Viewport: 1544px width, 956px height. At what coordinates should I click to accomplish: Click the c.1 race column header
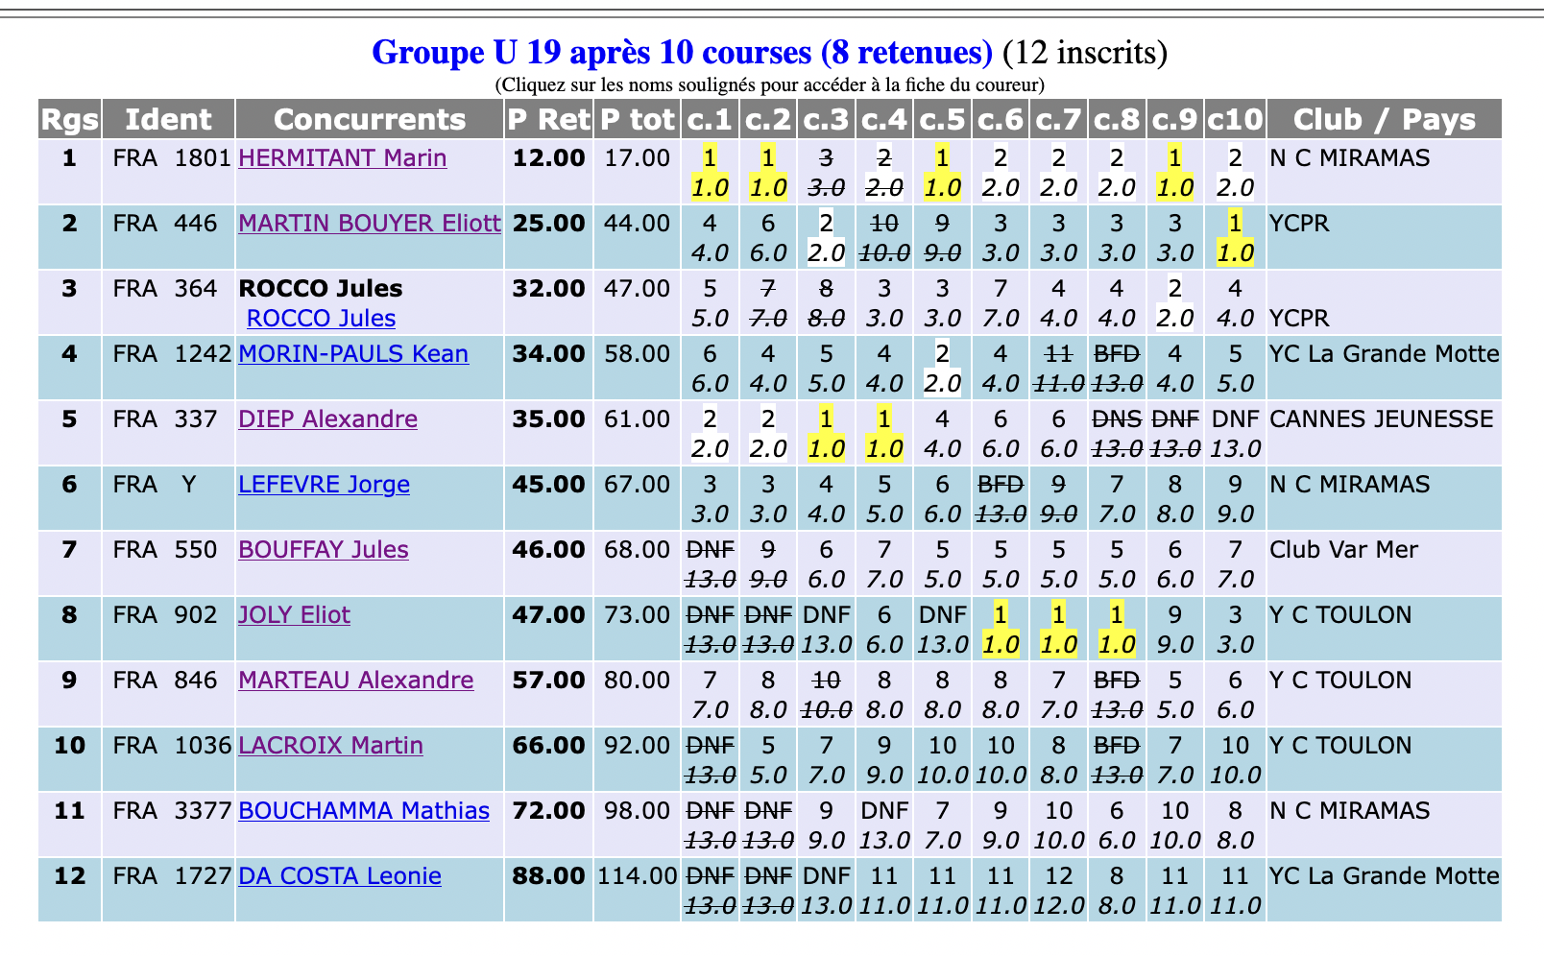(710, 119)
